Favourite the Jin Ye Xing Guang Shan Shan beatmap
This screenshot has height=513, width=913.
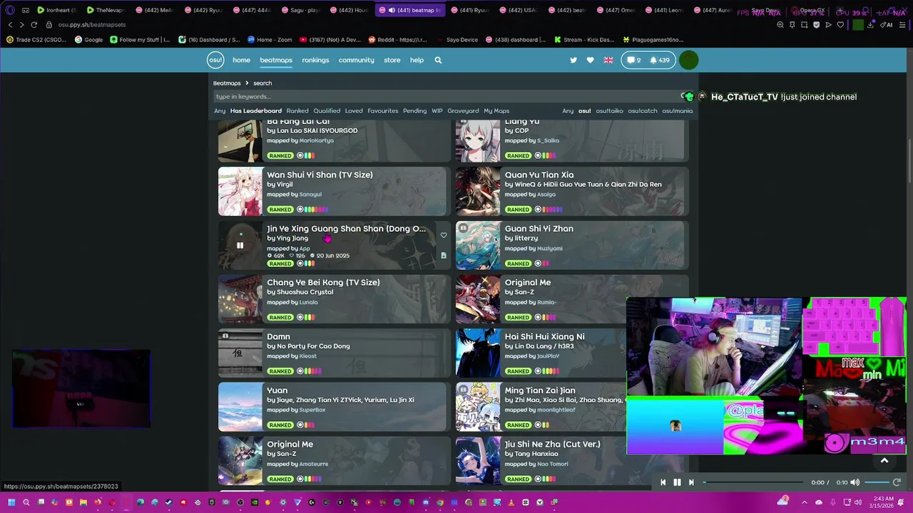(x=444, y=235)
